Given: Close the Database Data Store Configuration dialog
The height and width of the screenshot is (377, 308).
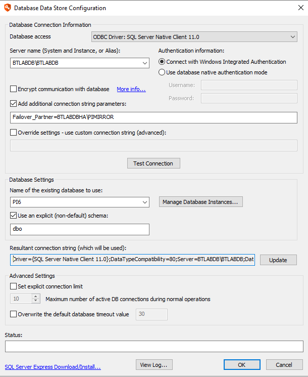Looking at the screenshot, I should point(301,8).
